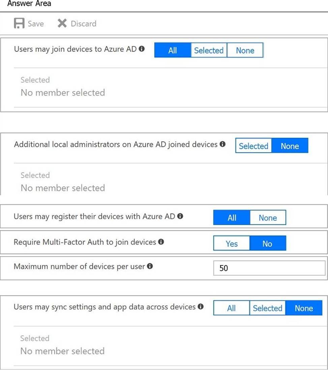Enable Multi-Factor Auth by clicking Yes
The width and height of the screenshot is (328, 370).
[x=232, y=244]
